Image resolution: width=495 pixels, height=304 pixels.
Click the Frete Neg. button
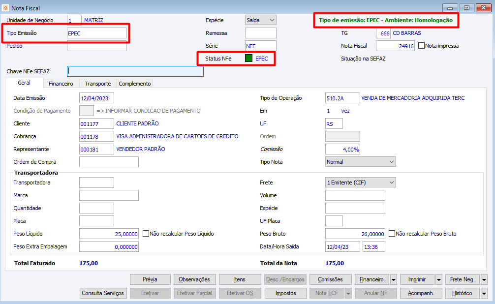tap(463, 279)
